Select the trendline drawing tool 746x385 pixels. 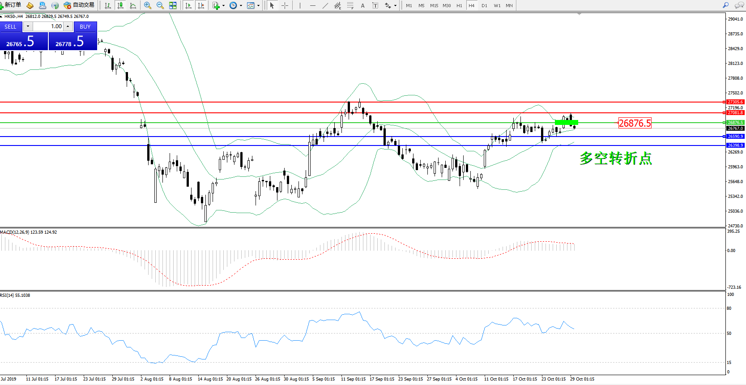click(x=325, y=5)
